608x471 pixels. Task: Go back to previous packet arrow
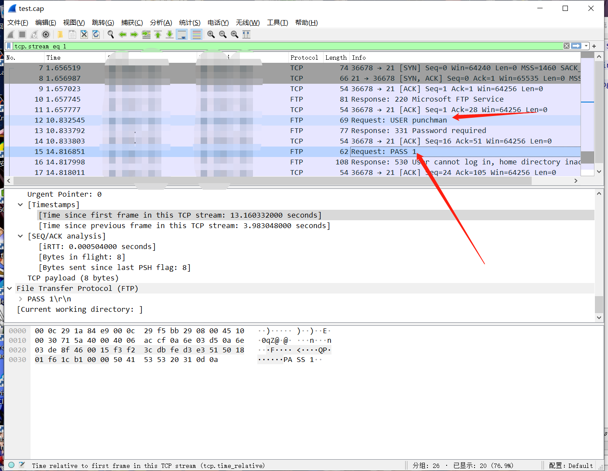tap(123, 34)
